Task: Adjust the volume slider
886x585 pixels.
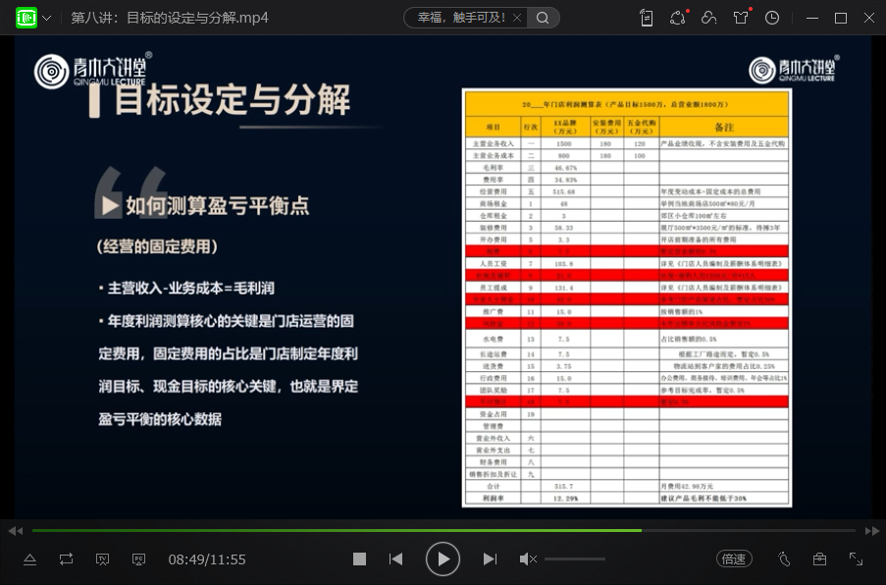Action: (575, 559)
